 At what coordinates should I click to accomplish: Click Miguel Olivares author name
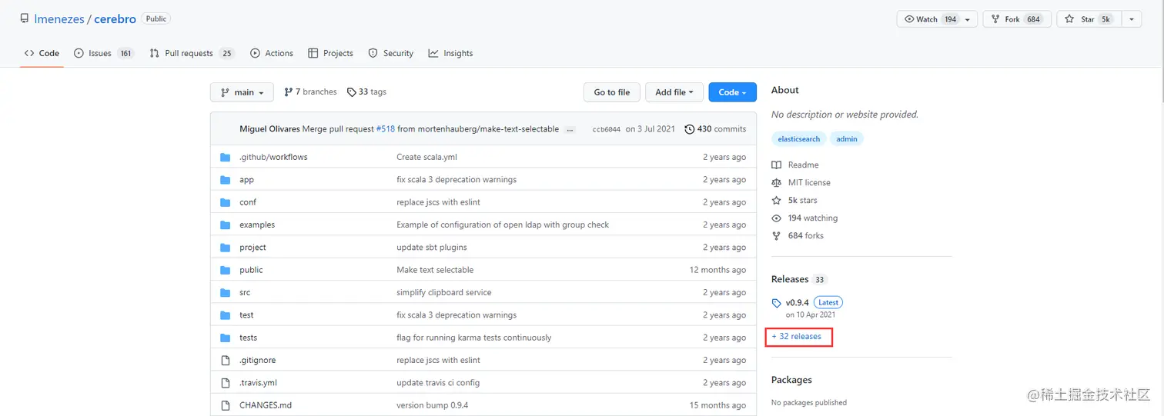click(269, 129)
